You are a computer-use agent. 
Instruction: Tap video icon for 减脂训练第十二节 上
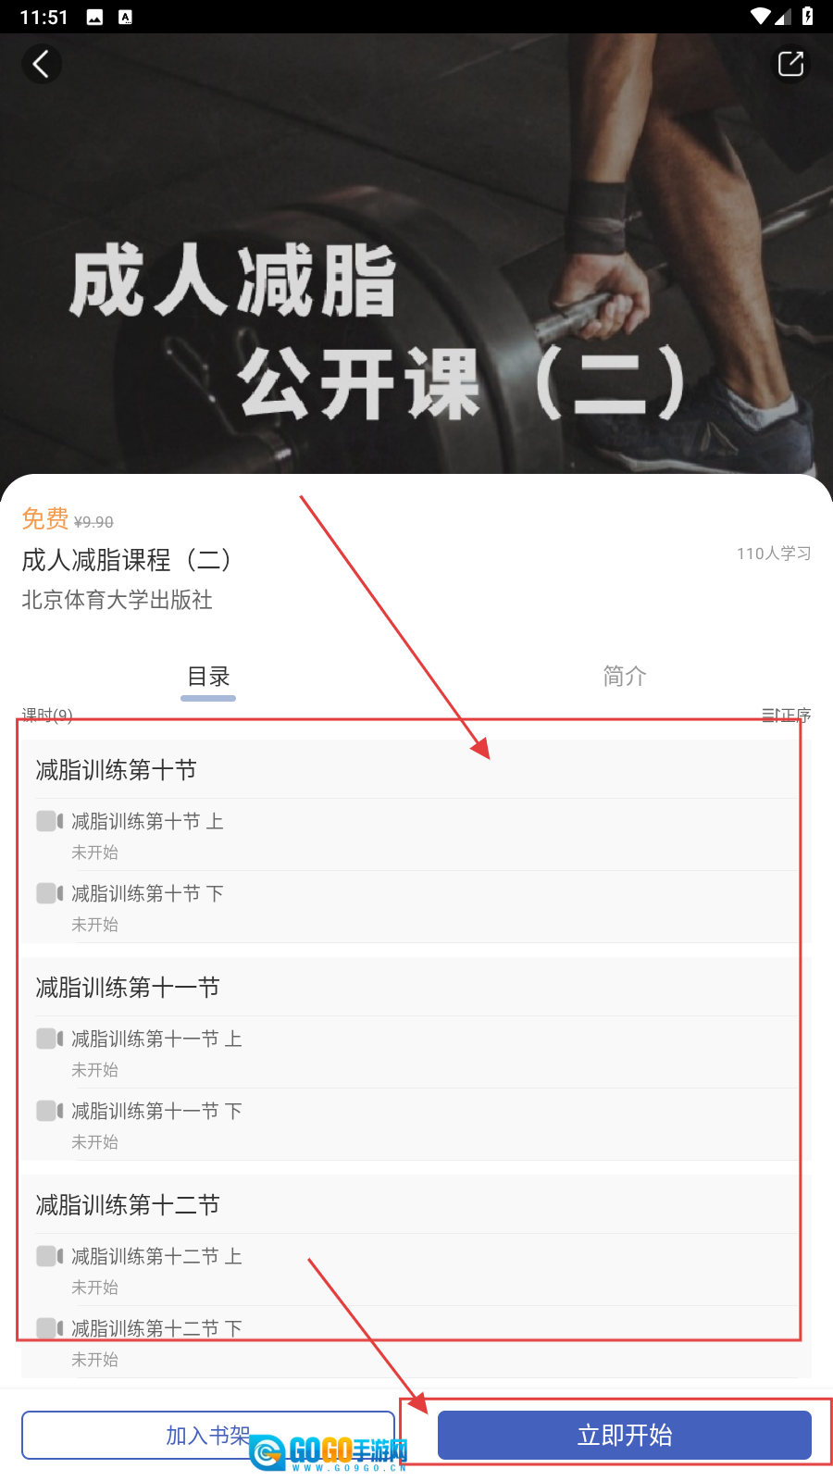click(50, 1256)
